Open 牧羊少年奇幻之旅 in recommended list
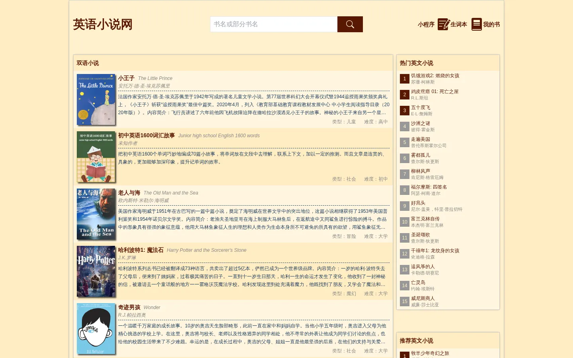 point(430,353)
